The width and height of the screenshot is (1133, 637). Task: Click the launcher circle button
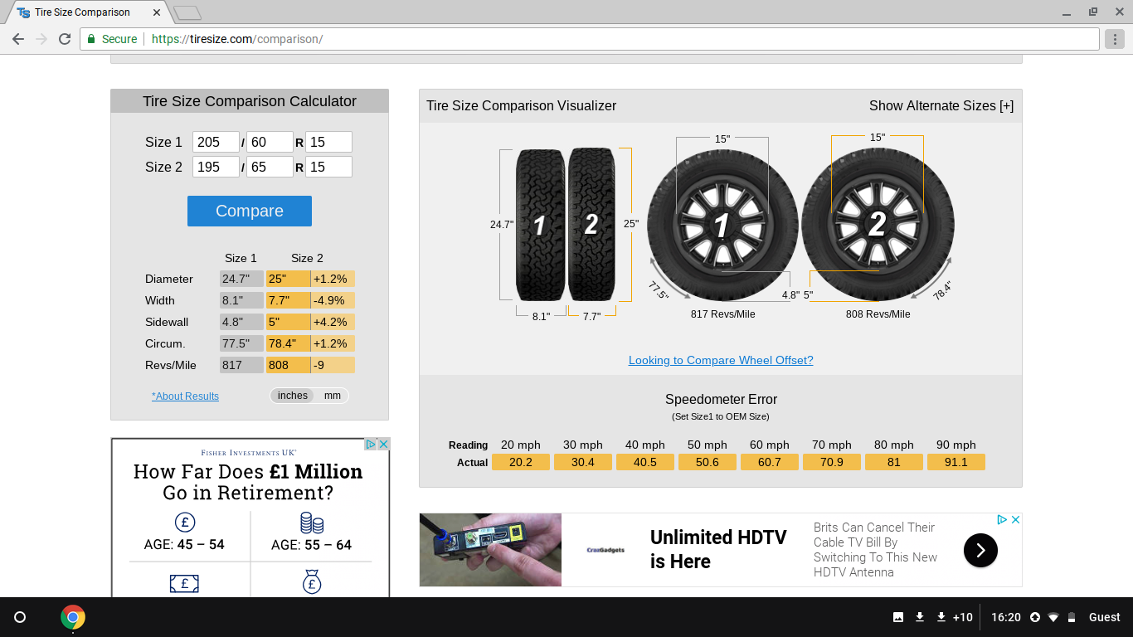point(19,617)
